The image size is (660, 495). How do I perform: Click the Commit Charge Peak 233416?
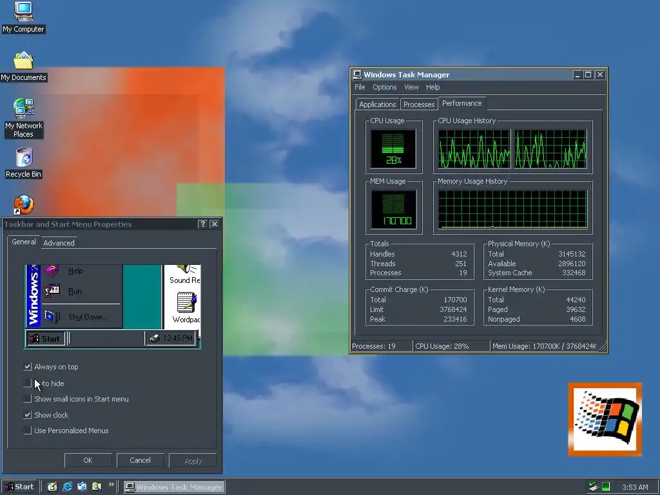point(455,319)
